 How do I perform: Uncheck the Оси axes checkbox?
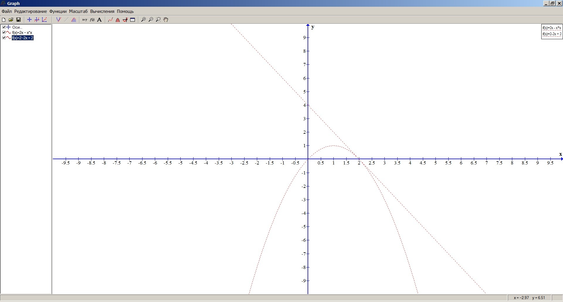point(4,27)
